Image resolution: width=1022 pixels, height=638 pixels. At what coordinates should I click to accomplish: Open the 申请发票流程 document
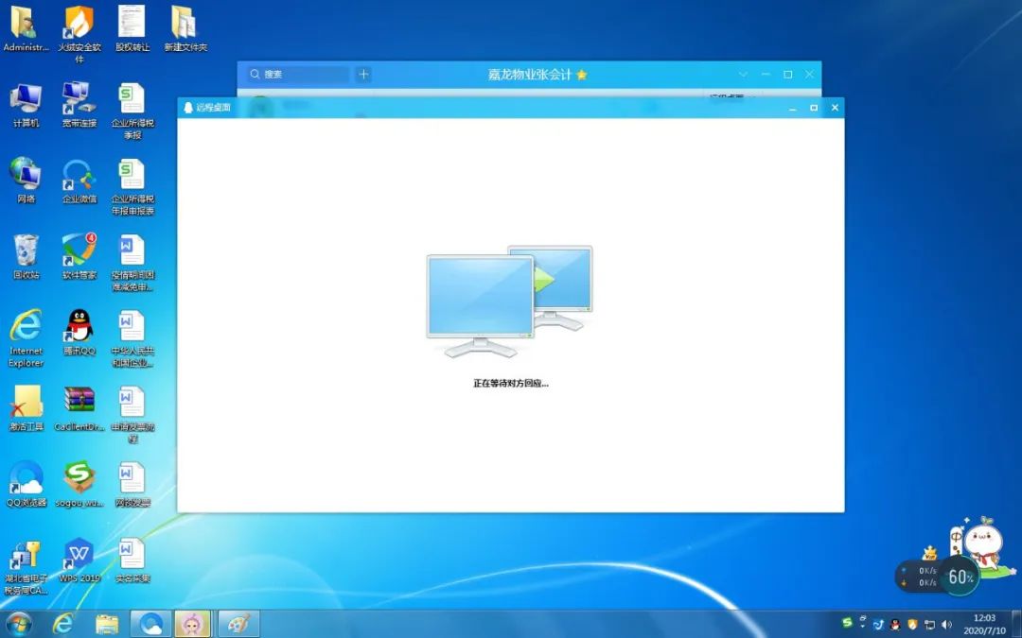132,415
